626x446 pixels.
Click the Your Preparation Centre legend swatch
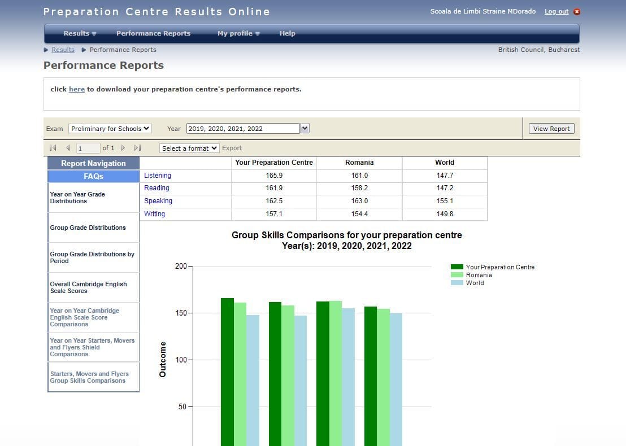click(457, 267)
